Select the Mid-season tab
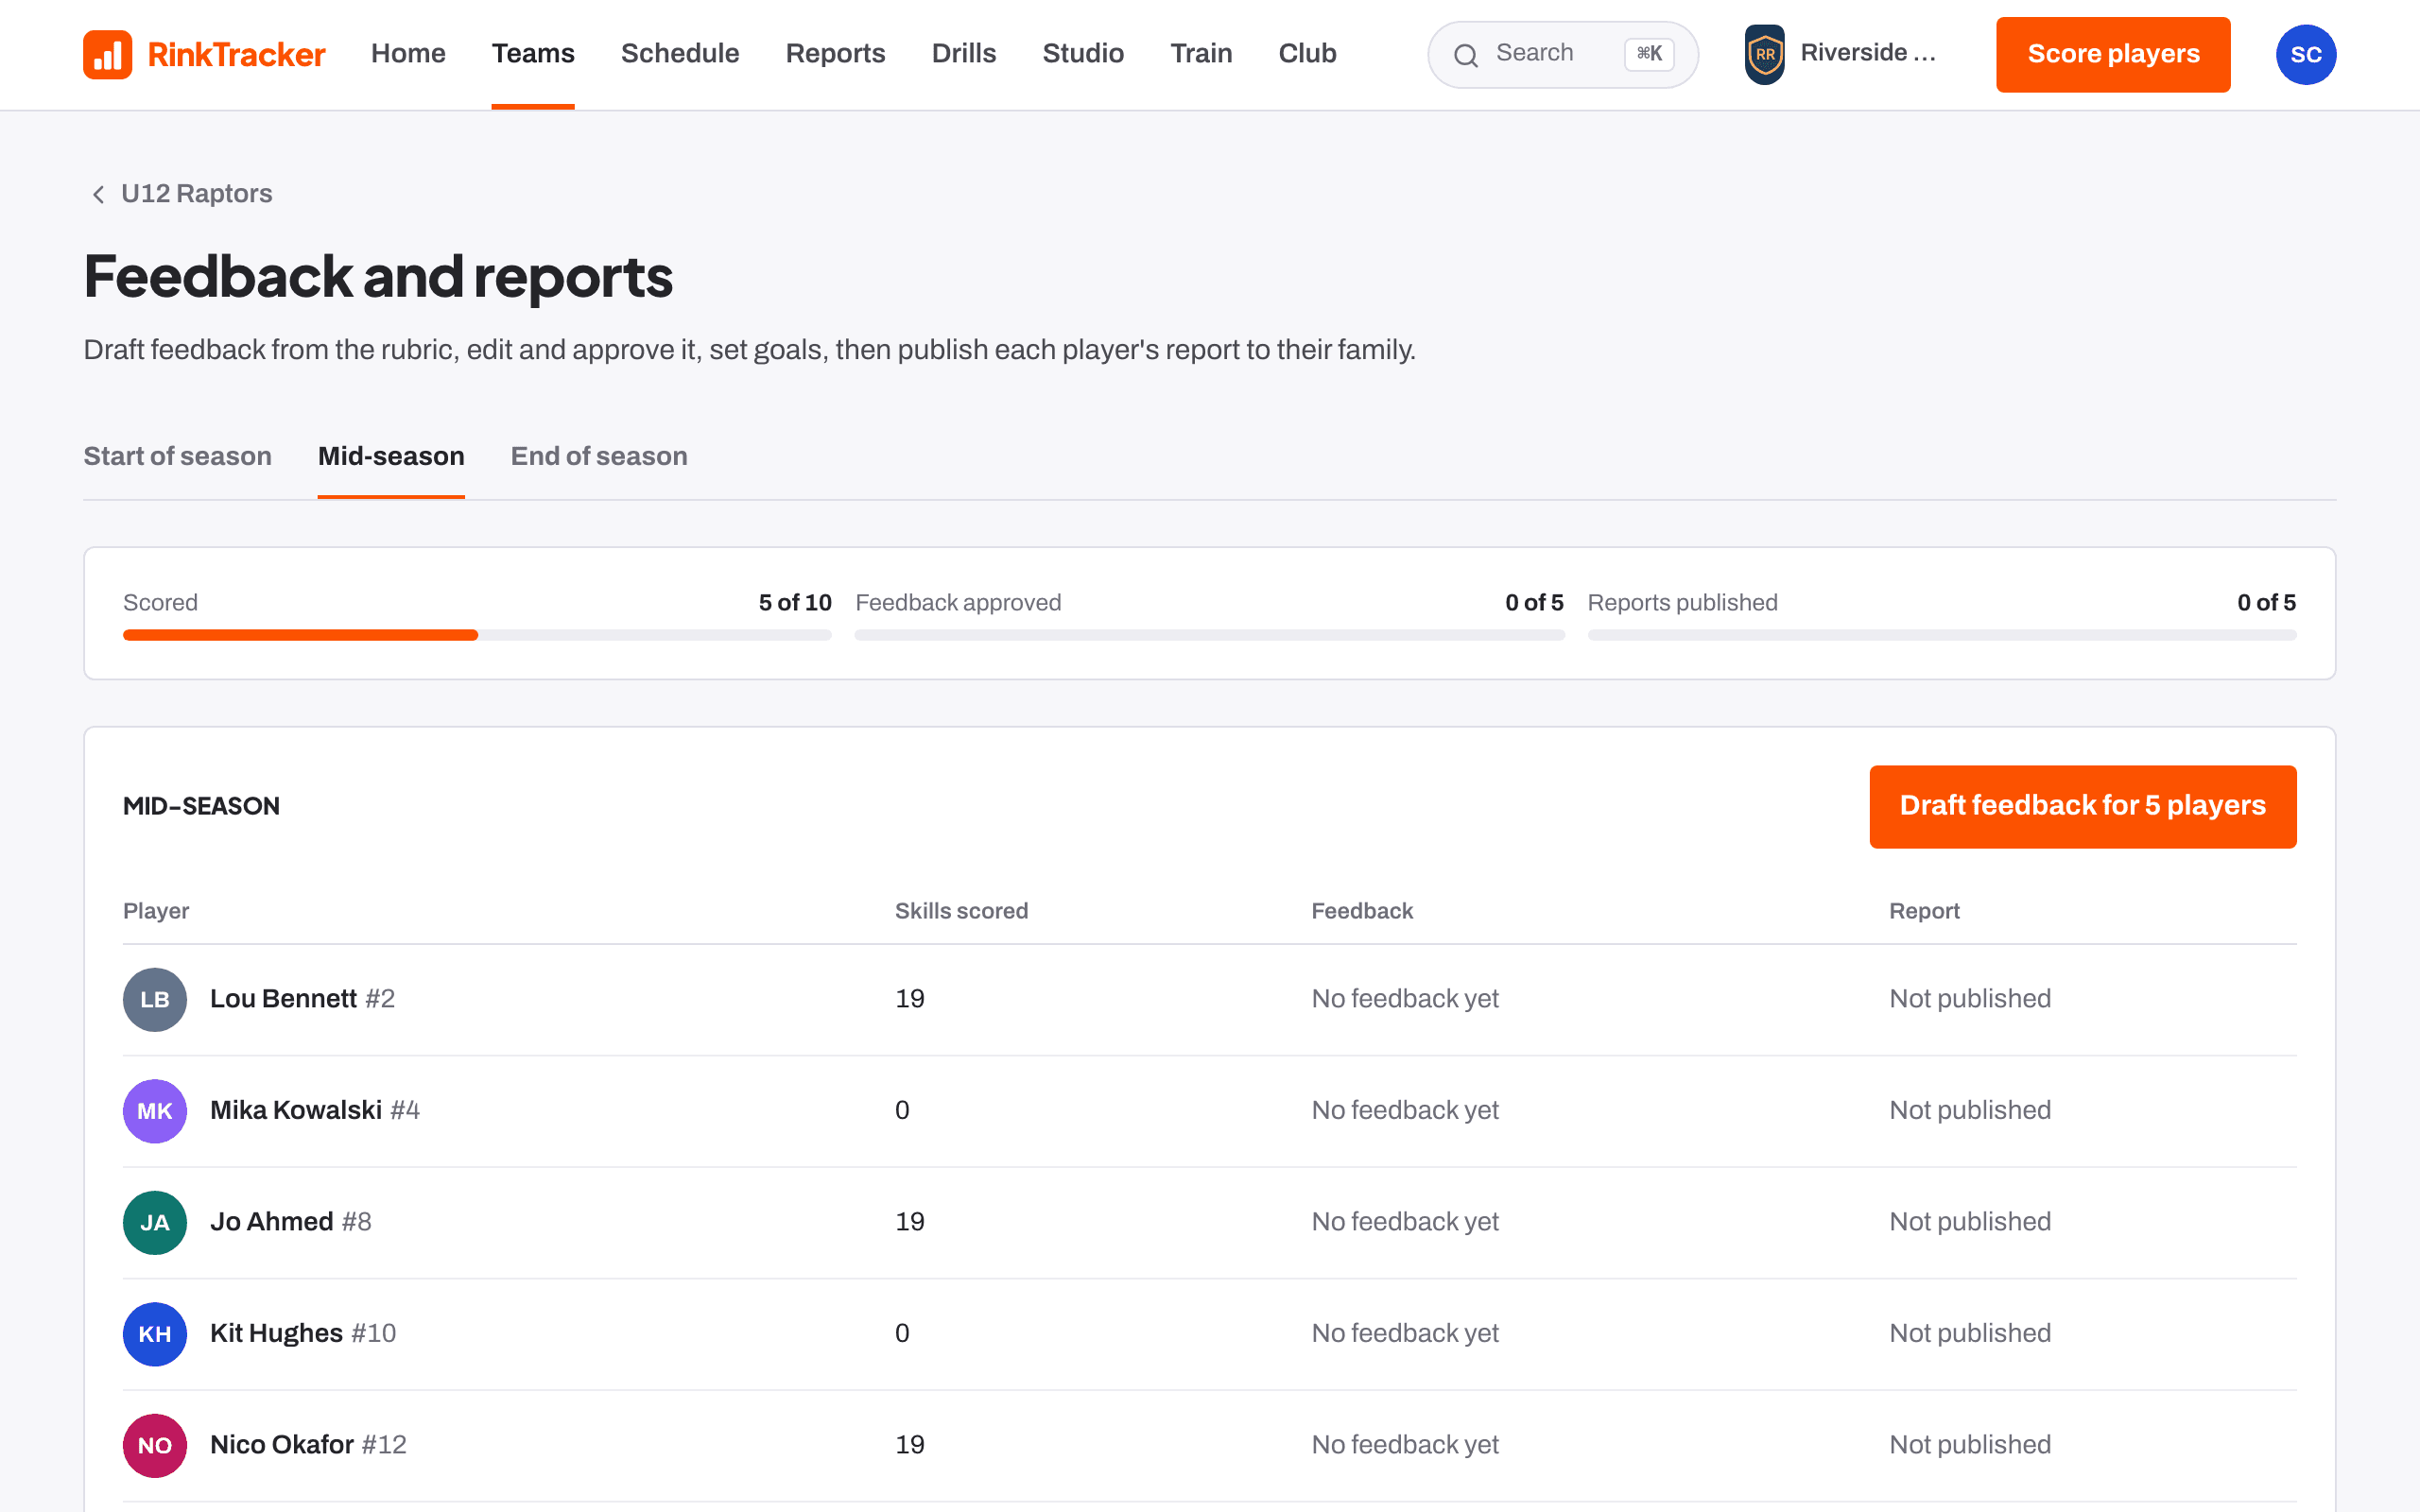The width and height of the screenshot is (2420, 1512). tap(391, 456)
